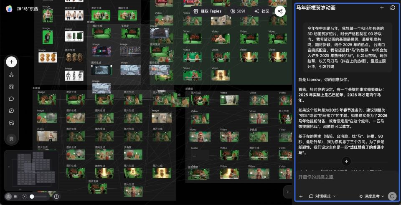Click the attachment plus icon in chat input
401x205 pixels.
point(301,196)
